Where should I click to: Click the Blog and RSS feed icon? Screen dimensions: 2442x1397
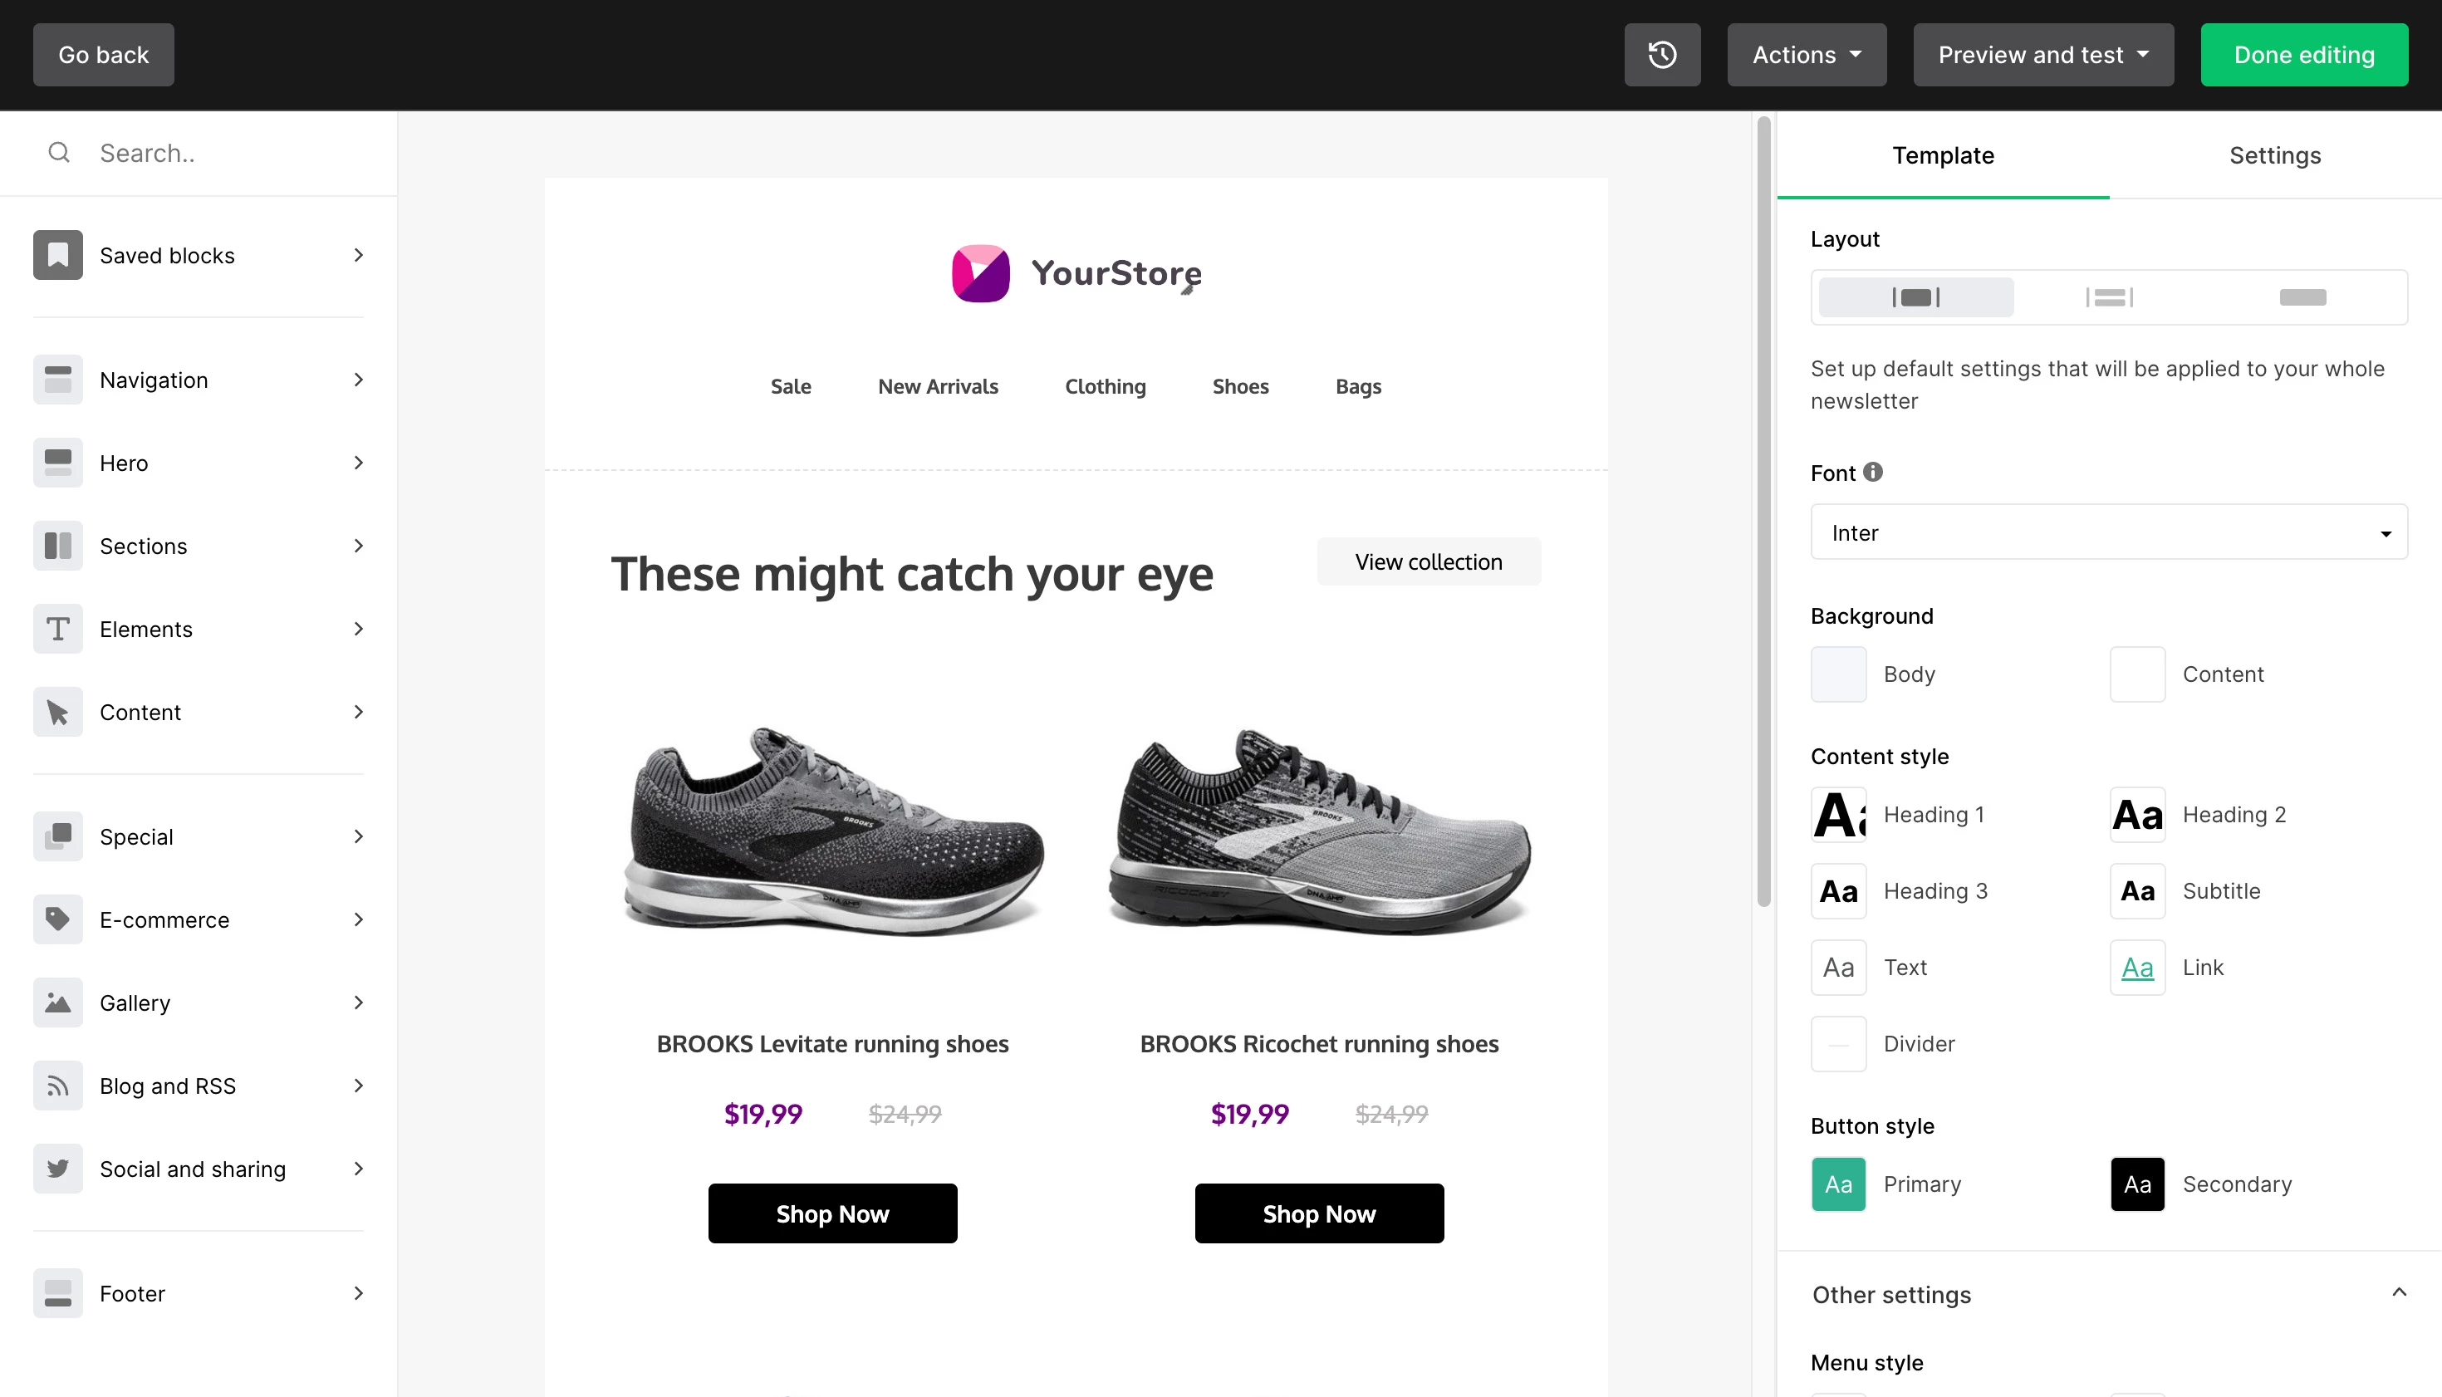57,1086
